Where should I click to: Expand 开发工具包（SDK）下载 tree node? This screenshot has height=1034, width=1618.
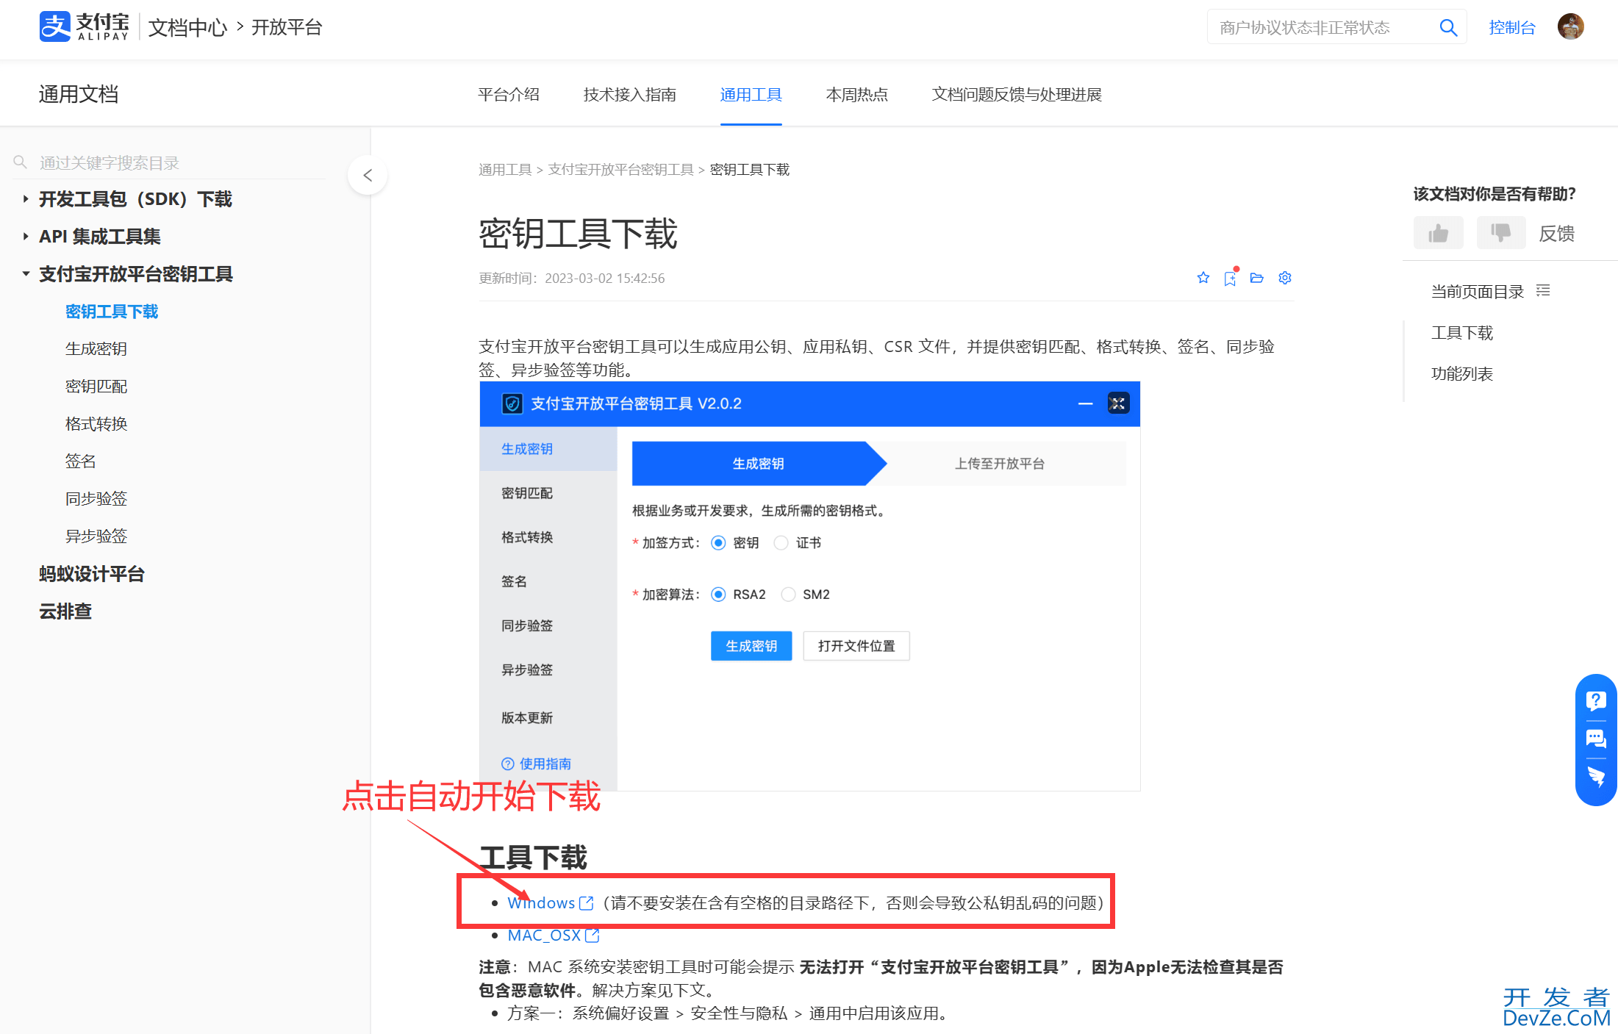[x=26, y=198]
